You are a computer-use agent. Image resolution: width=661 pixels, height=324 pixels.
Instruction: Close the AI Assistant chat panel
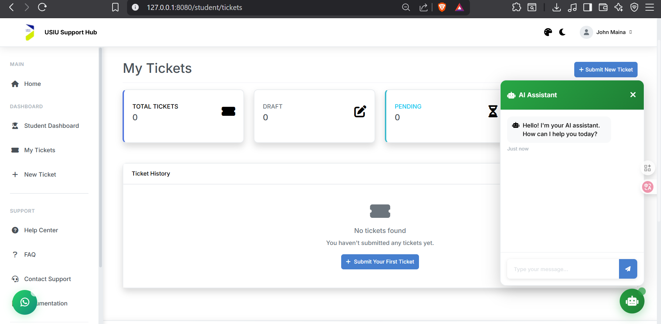point(633,95)
